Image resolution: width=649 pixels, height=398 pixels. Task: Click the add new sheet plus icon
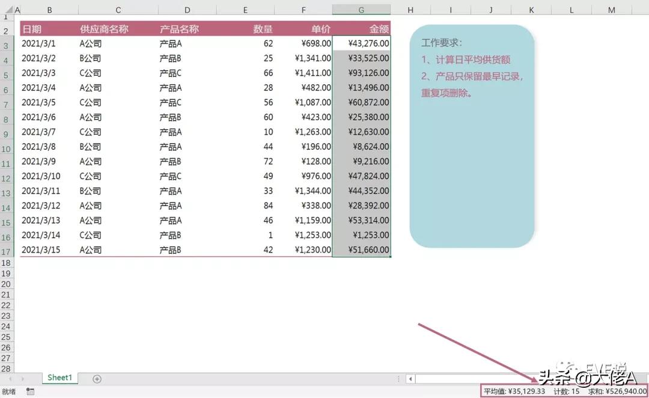(97, 379)
